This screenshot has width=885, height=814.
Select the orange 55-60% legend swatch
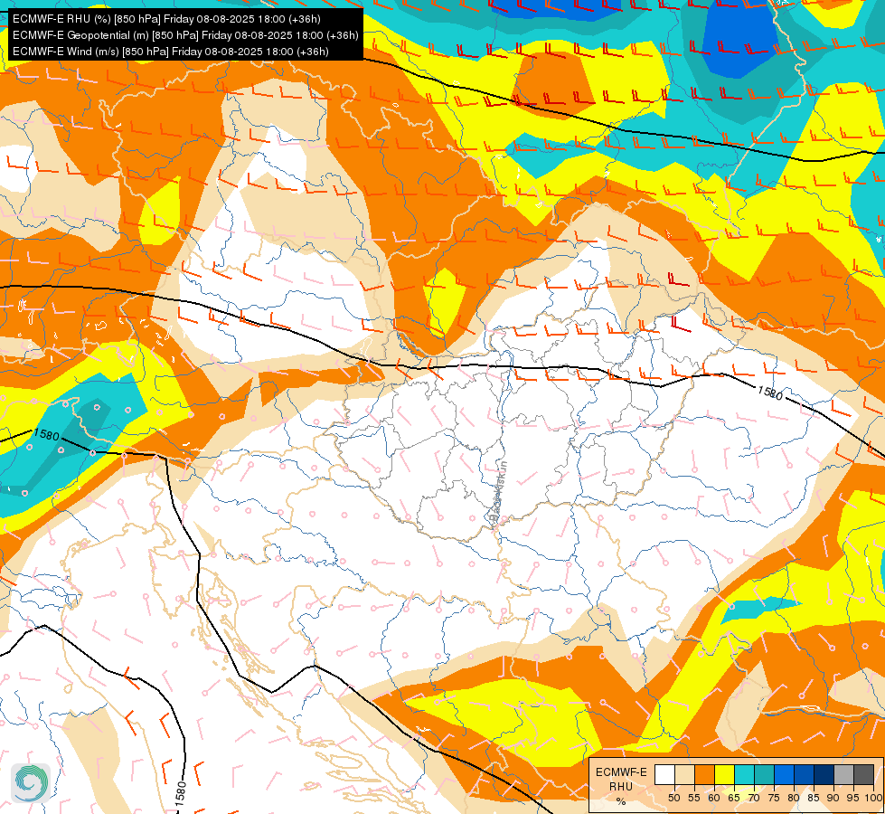click(704, 774)
